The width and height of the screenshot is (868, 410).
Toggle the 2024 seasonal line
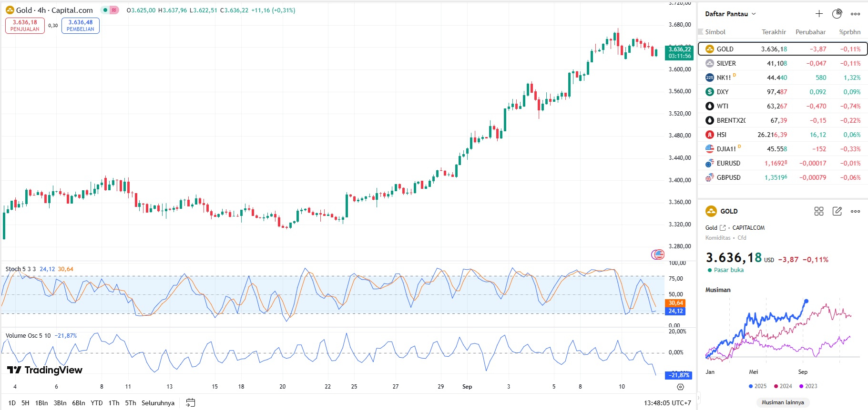coord(783,386)
